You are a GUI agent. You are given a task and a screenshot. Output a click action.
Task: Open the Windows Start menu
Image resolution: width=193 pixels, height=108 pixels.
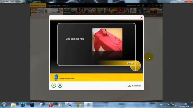click(x=4, y=105)
